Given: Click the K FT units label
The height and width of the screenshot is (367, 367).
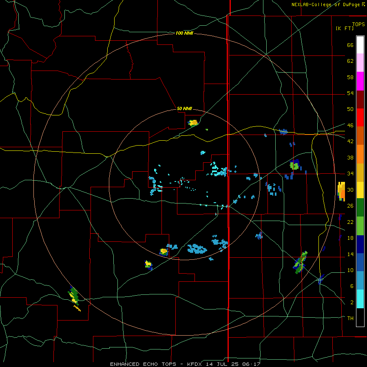Looking at the screenshot, I should (345, 28).
